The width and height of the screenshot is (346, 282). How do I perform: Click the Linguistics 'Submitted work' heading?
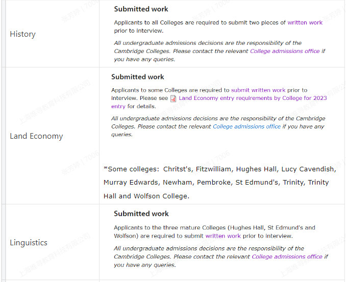coord(141,214)
